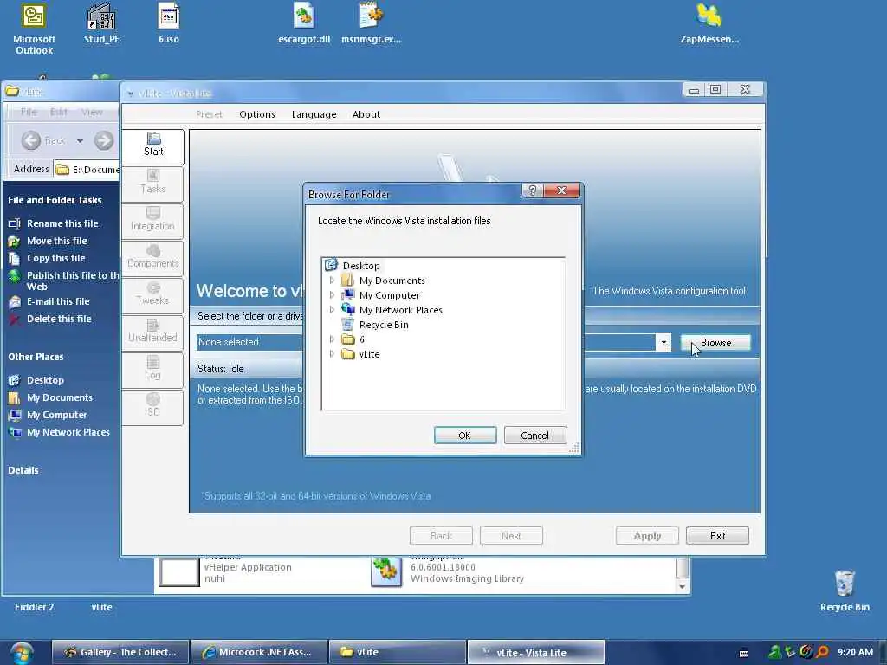The width and height of the screenshot is (887, 665).
Task: Click the Exit button in vLite
Action: [x=717, y=535]
